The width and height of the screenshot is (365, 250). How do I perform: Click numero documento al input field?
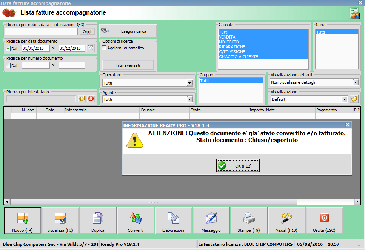(72, 65)
